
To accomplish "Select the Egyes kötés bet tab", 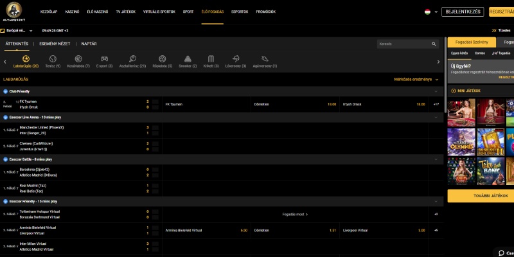I will tap(459, 53).
